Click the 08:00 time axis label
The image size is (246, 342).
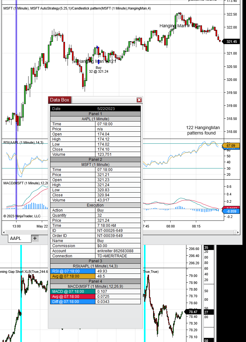(170, 226)
